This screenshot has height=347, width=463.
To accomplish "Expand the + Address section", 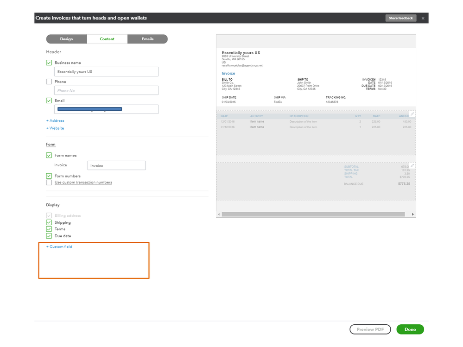I will (55, 121).
